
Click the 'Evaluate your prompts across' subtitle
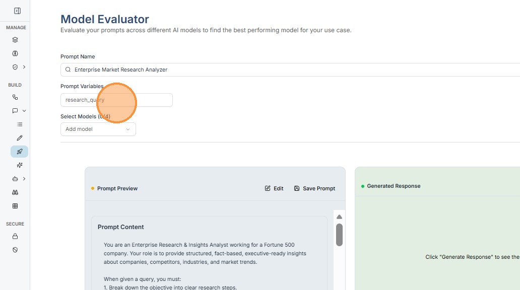pos(206,30)
